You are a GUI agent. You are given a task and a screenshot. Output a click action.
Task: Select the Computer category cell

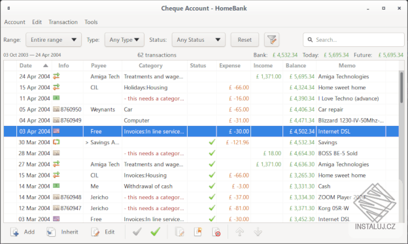pyautogui.click(x=154, y=121)
